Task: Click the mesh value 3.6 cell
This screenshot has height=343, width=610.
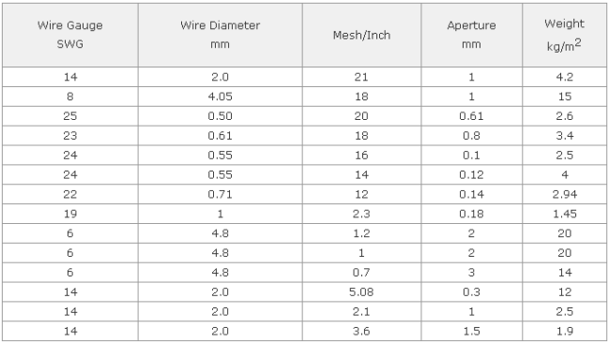Action: 362,331
